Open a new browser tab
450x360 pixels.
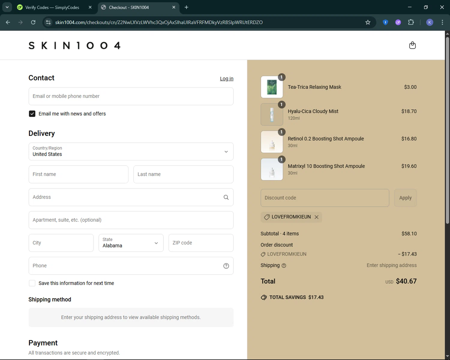click(x=186, y=7)
